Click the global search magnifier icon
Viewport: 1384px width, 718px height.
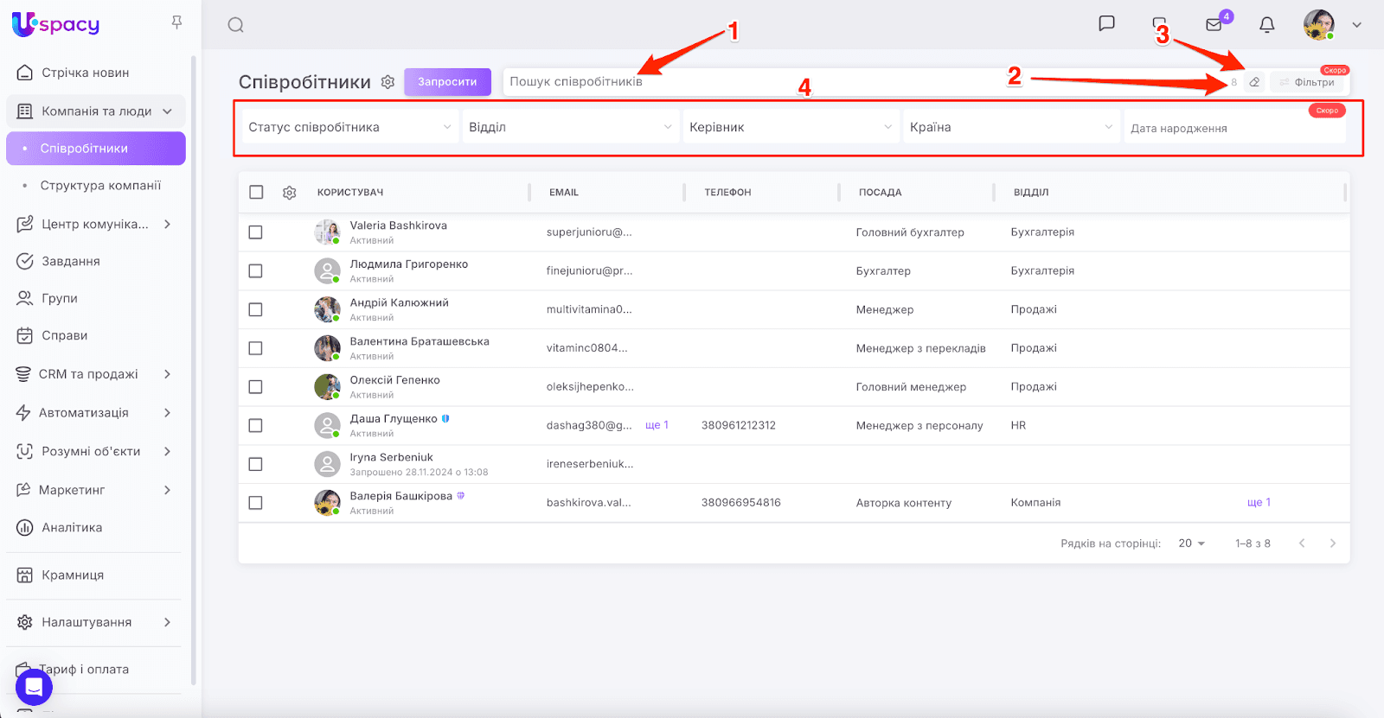click(235, 25)
